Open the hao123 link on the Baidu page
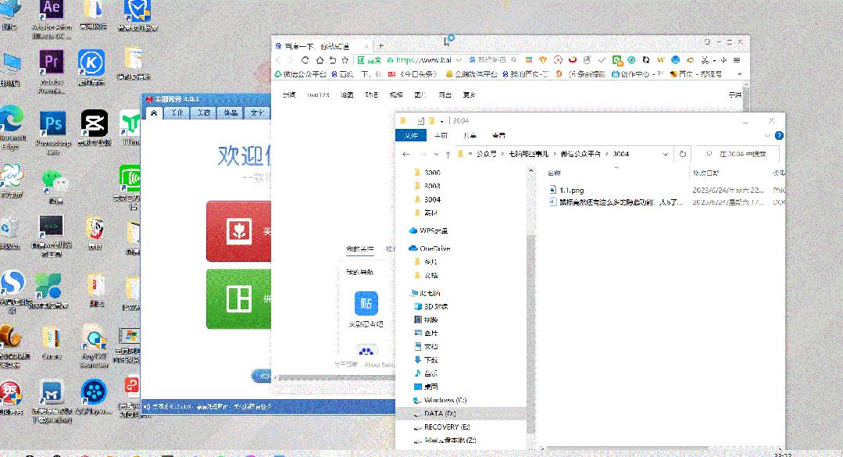843x457 pixels. tap(318, 95)
